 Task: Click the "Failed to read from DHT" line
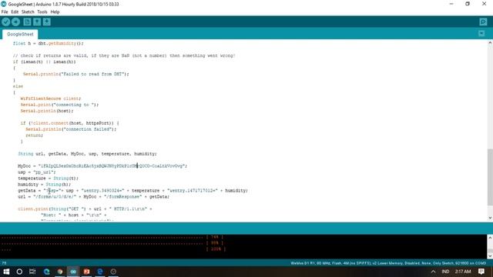pos(75,74)
